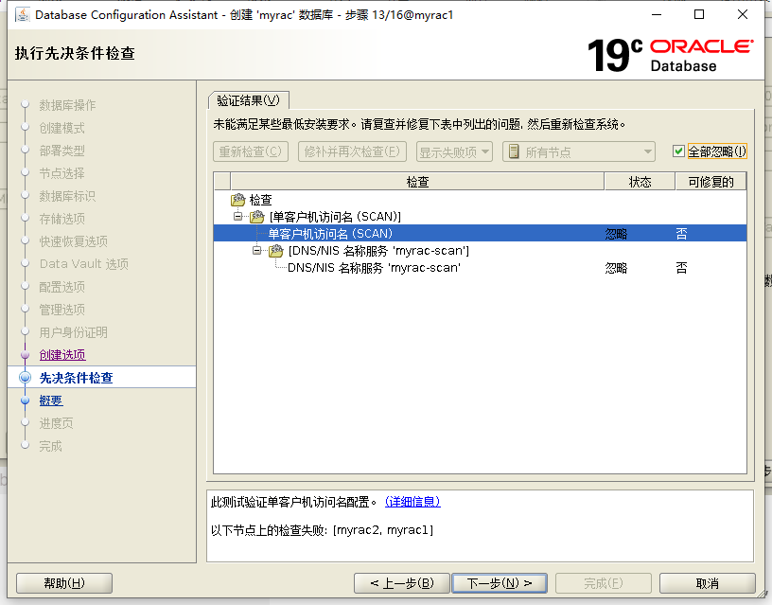772x605 pixels.
Task: Click the 完成(F) button
Action: tap(604, 583)
